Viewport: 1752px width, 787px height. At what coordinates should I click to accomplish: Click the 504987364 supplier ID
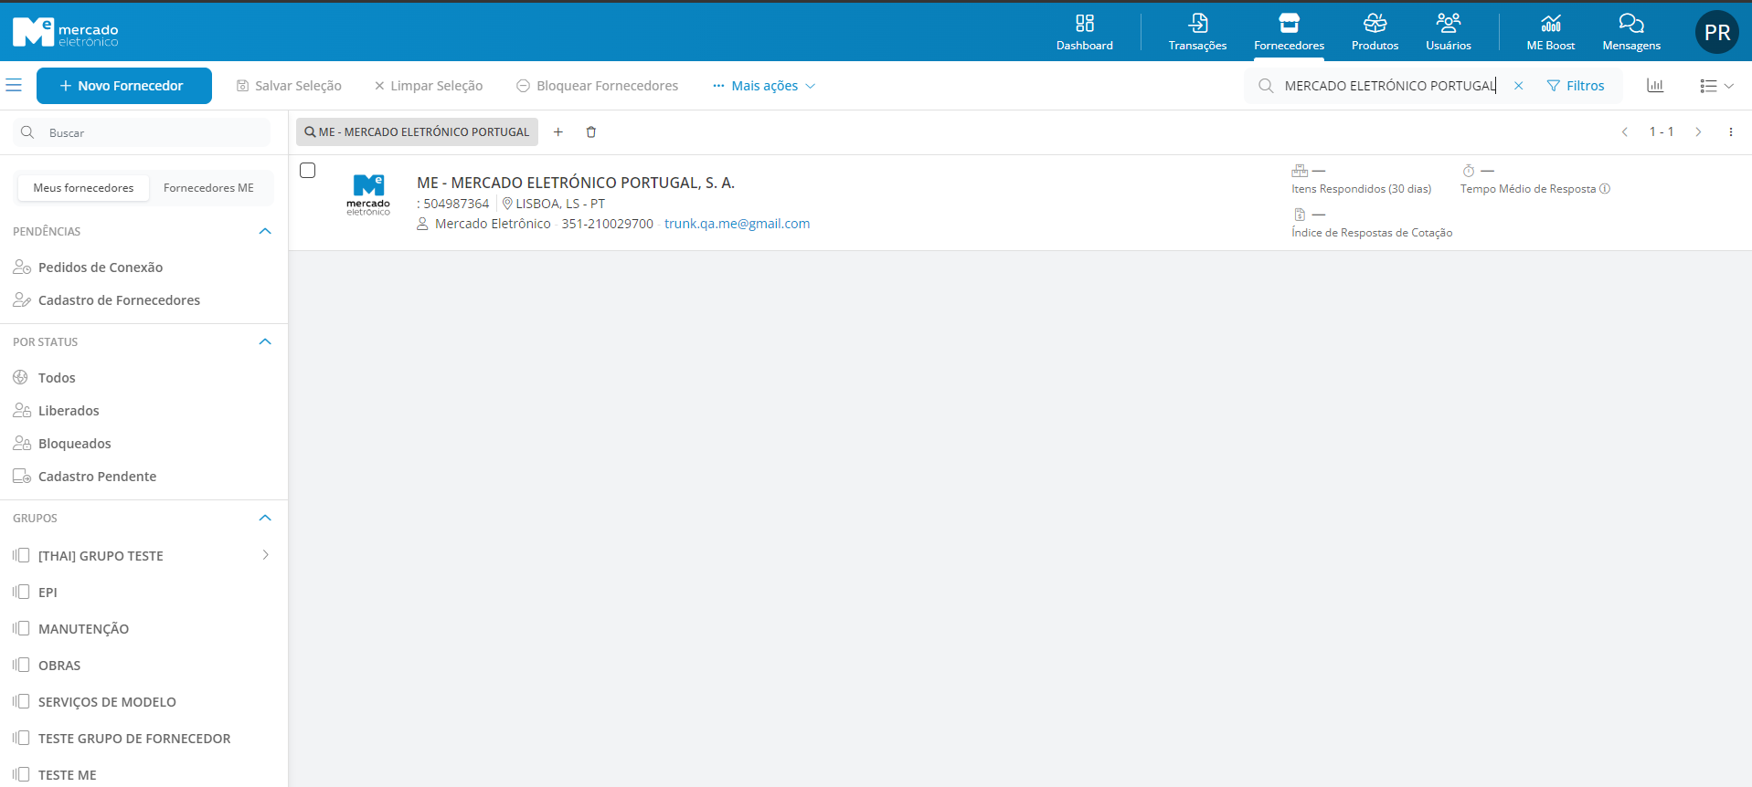pyautogui.click(x=456, y=204)
